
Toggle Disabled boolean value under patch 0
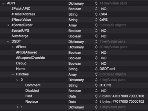tap(104, 91)
